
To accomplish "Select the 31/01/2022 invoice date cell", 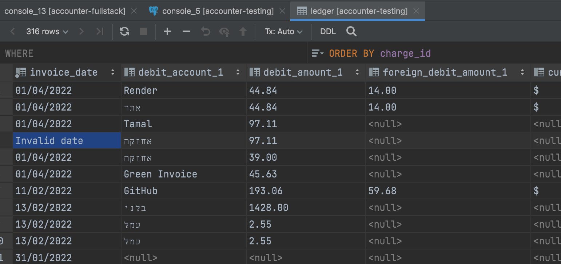I will (x=67, y=258).
